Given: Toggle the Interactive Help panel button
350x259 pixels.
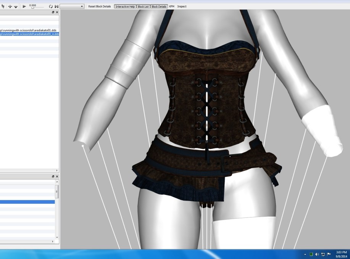Looking at the screenshot, I should (x=125, y=6).
